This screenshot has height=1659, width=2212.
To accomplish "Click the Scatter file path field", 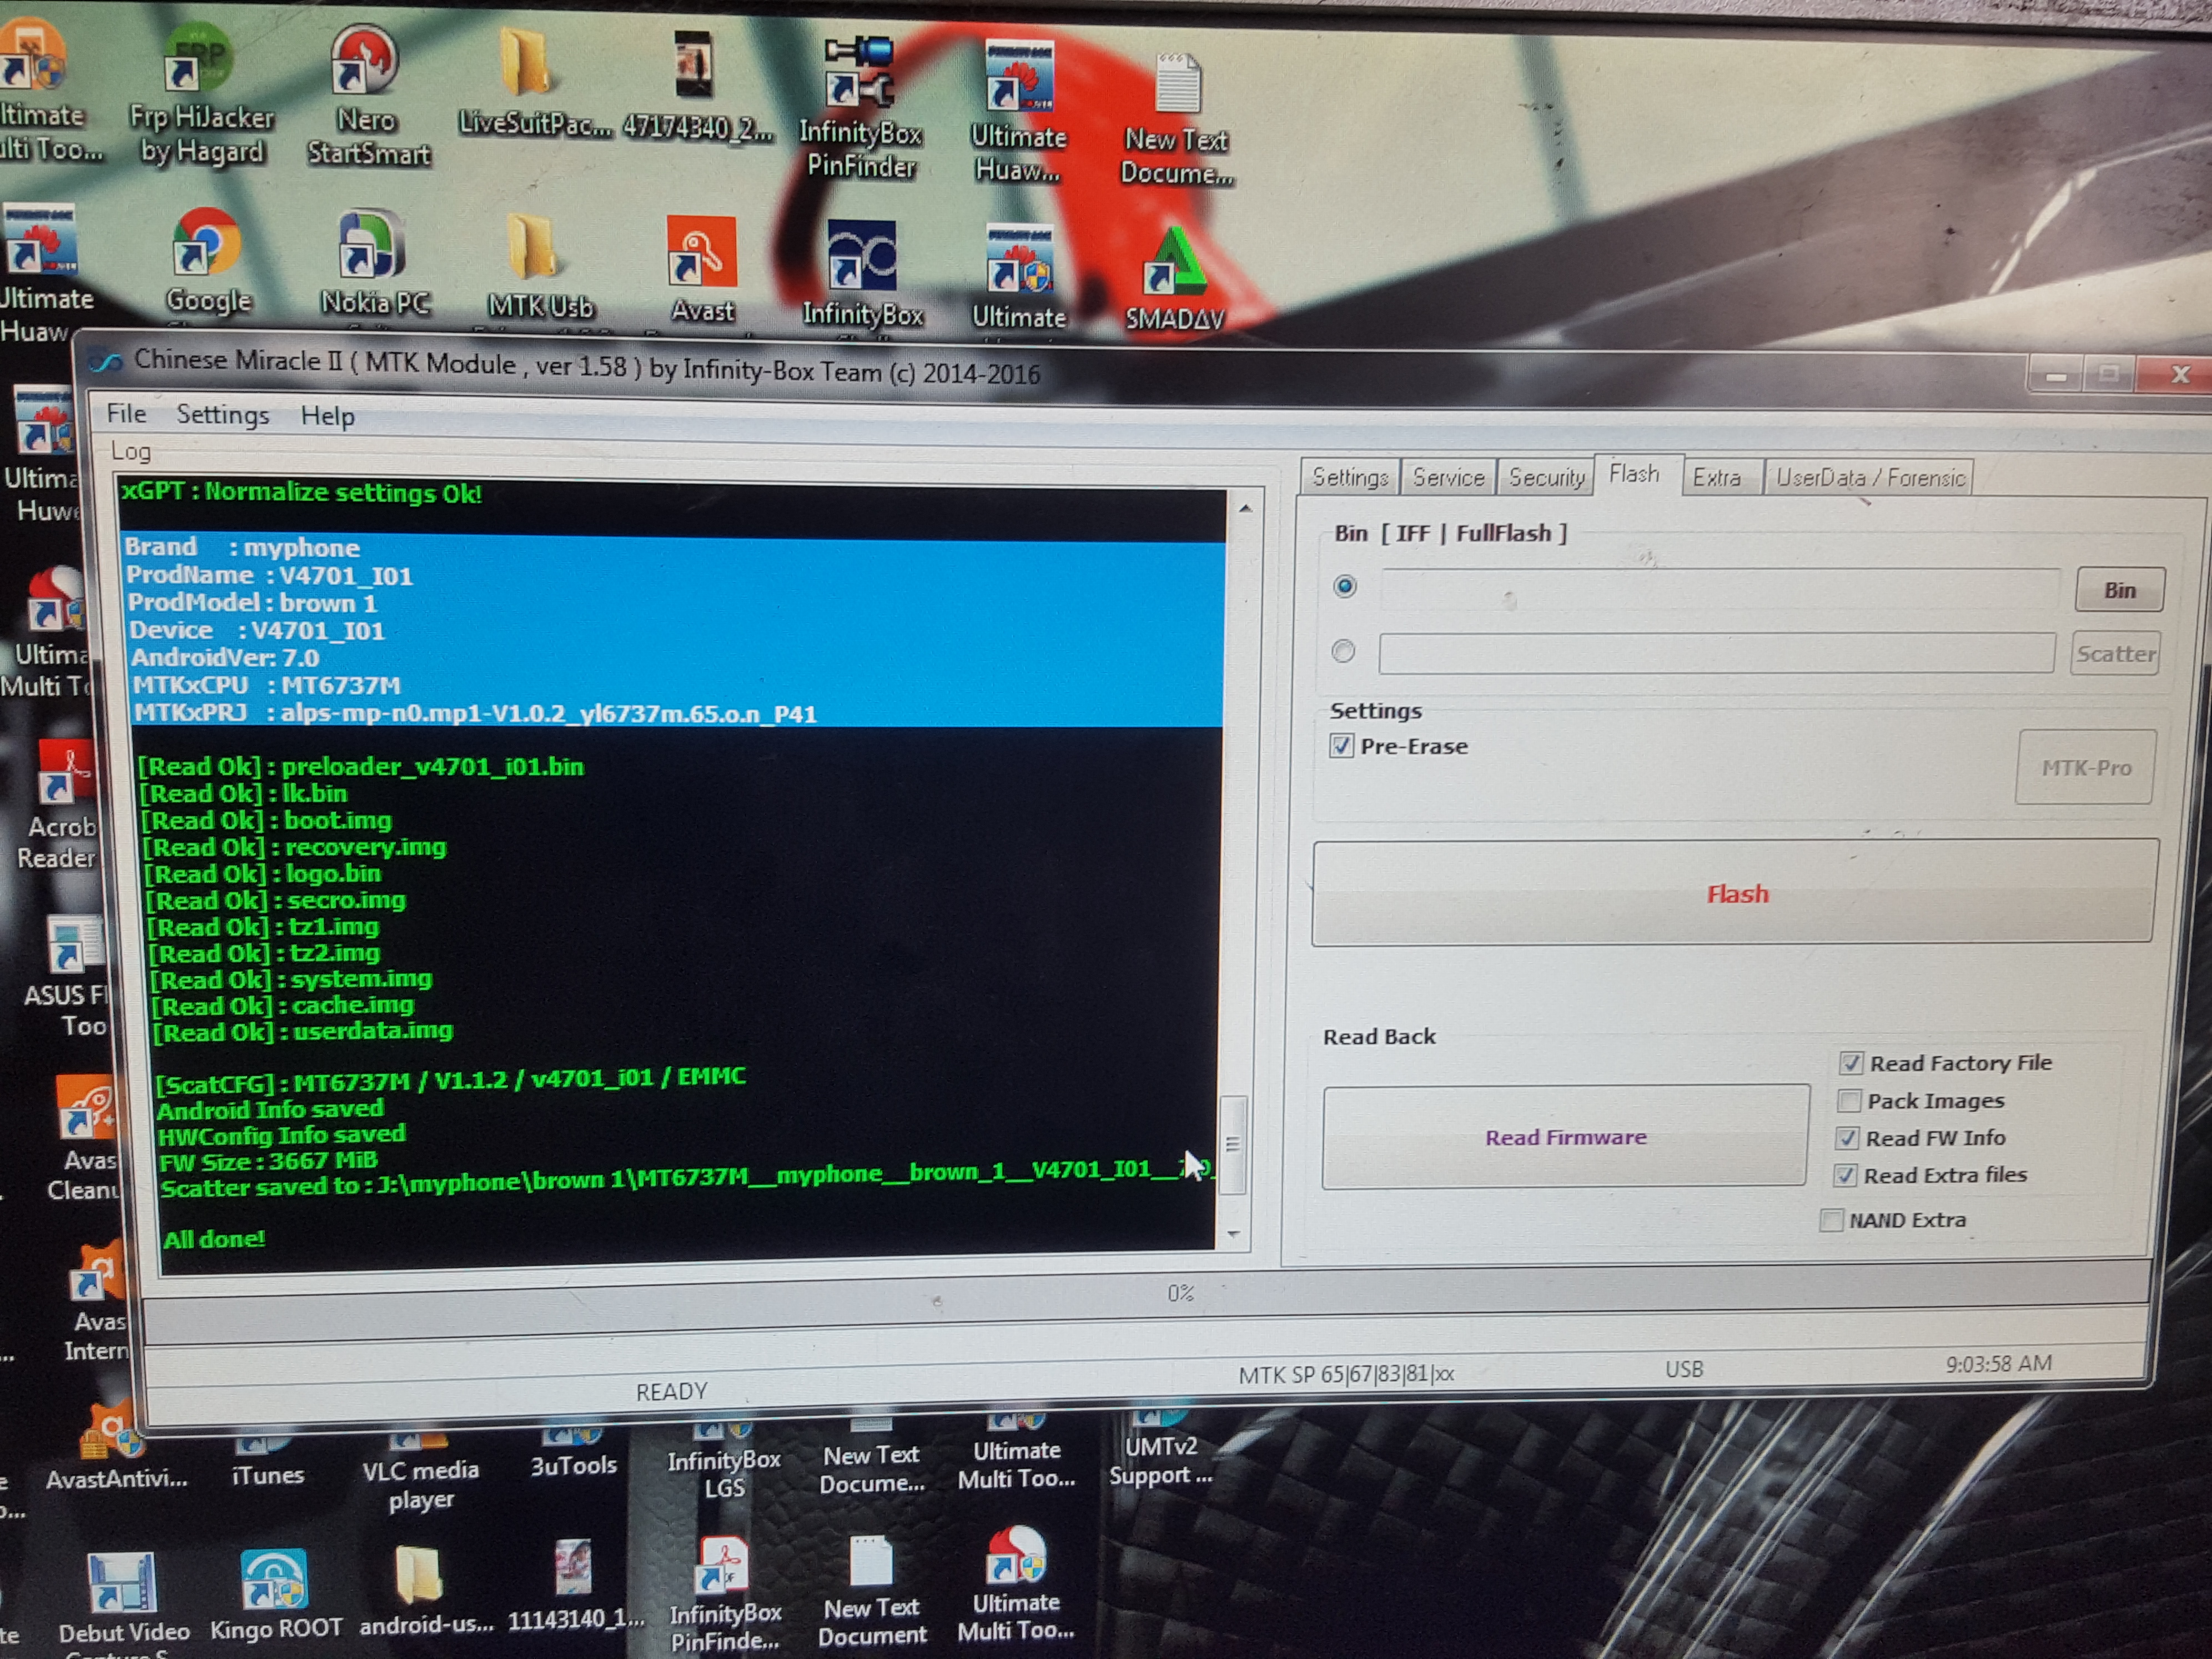I will [x=1716, y=653].
